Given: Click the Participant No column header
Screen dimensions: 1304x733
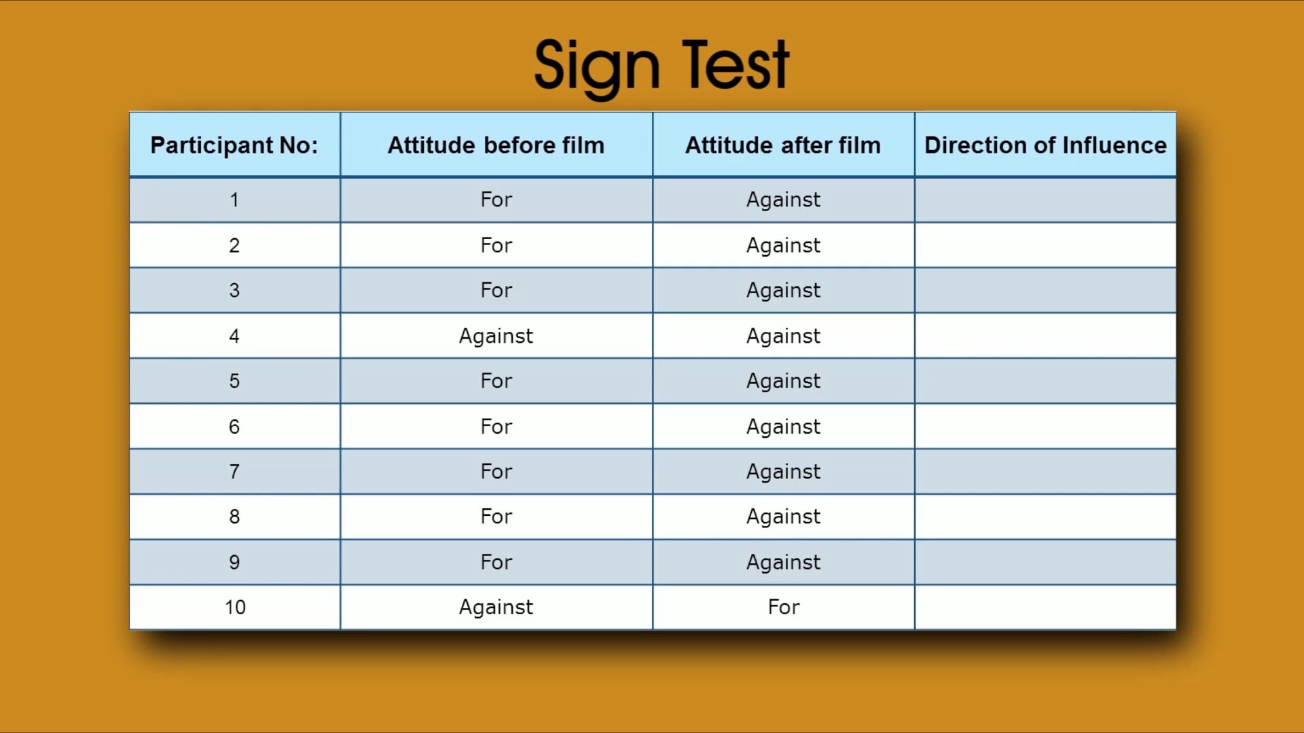Looking at the screenshot, I should tap(234, 144).
